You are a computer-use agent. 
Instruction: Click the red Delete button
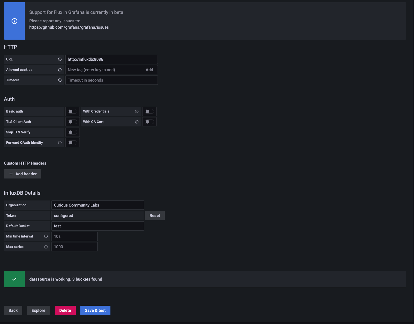pyautogui.click(x=65, y=310)
